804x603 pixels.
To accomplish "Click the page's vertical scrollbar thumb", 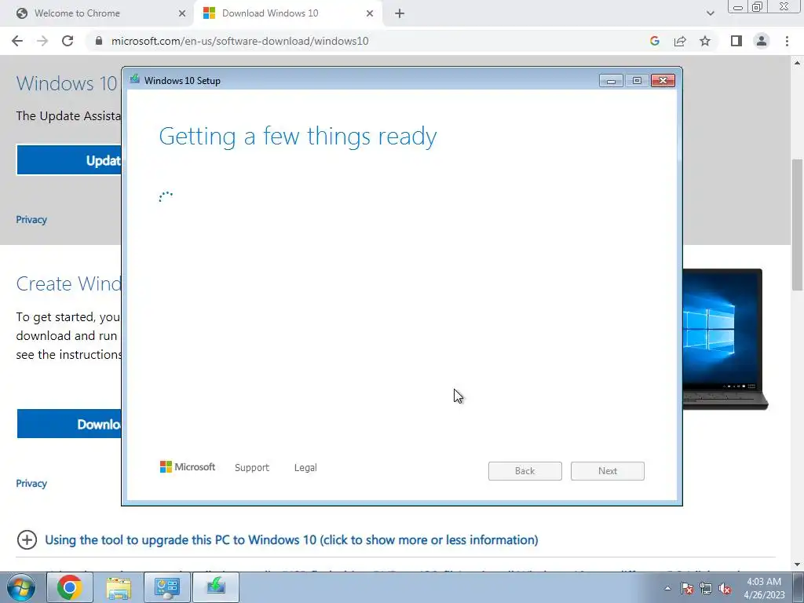I will click(798, 225).
